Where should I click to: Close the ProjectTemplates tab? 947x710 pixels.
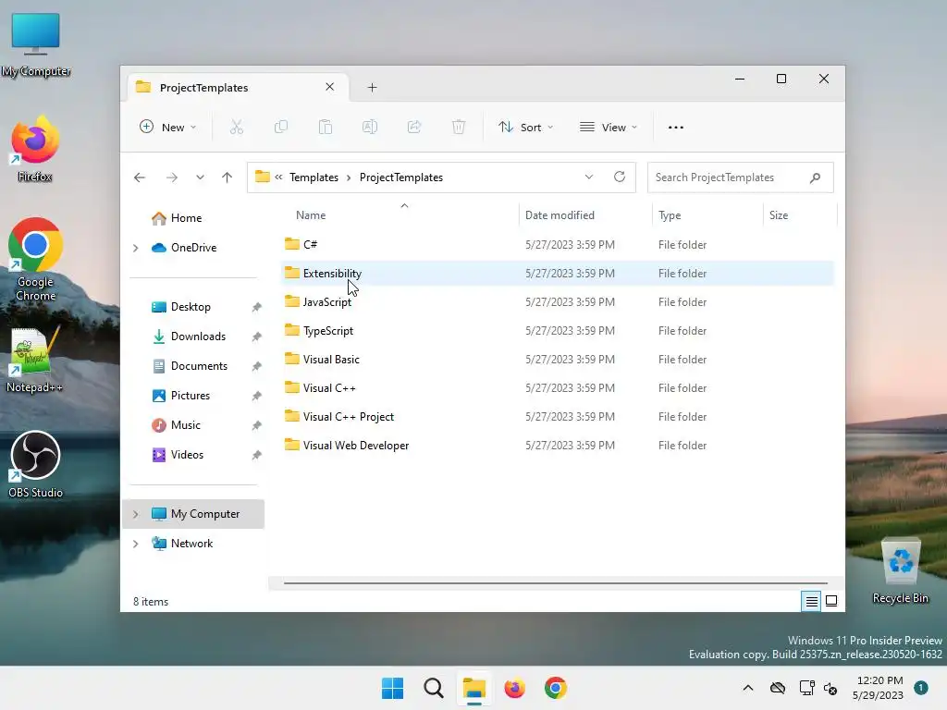(330, 87)
